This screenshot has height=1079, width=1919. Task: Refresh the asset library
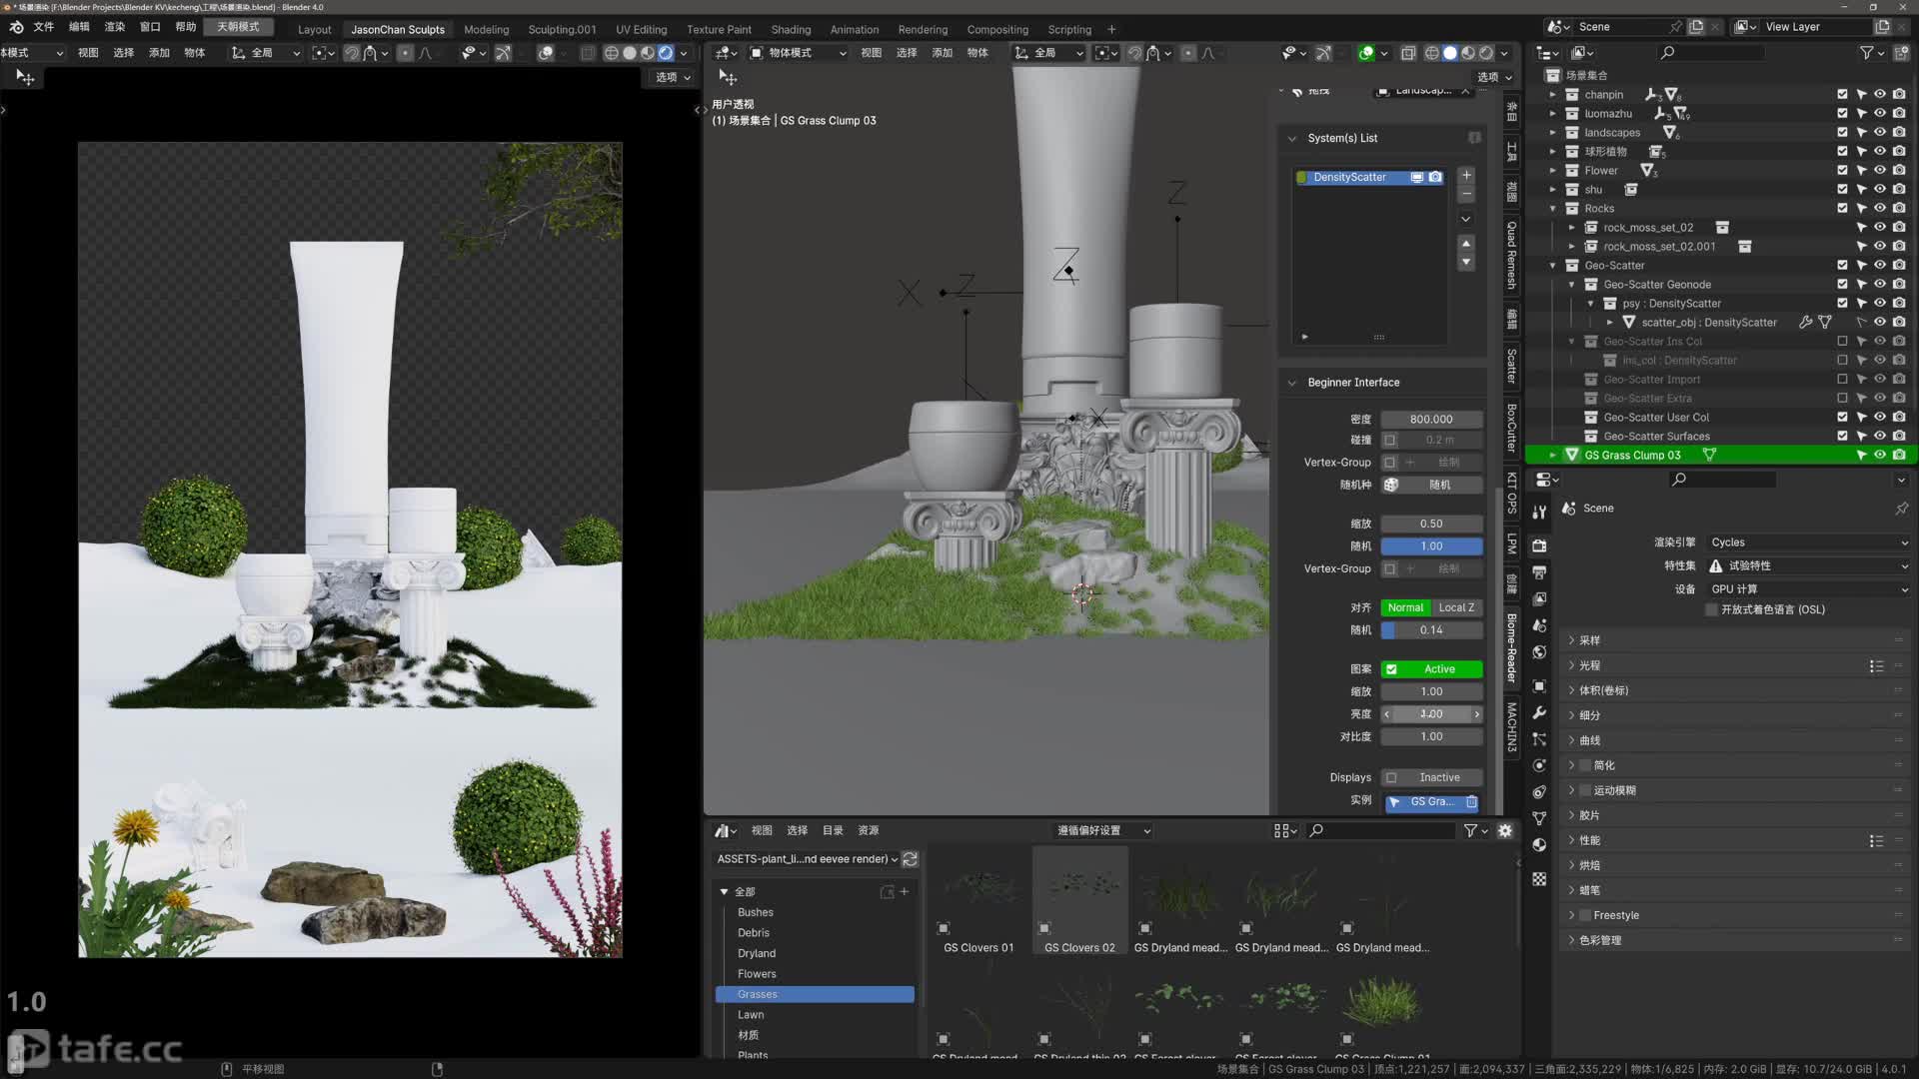(x=910, y=859)
